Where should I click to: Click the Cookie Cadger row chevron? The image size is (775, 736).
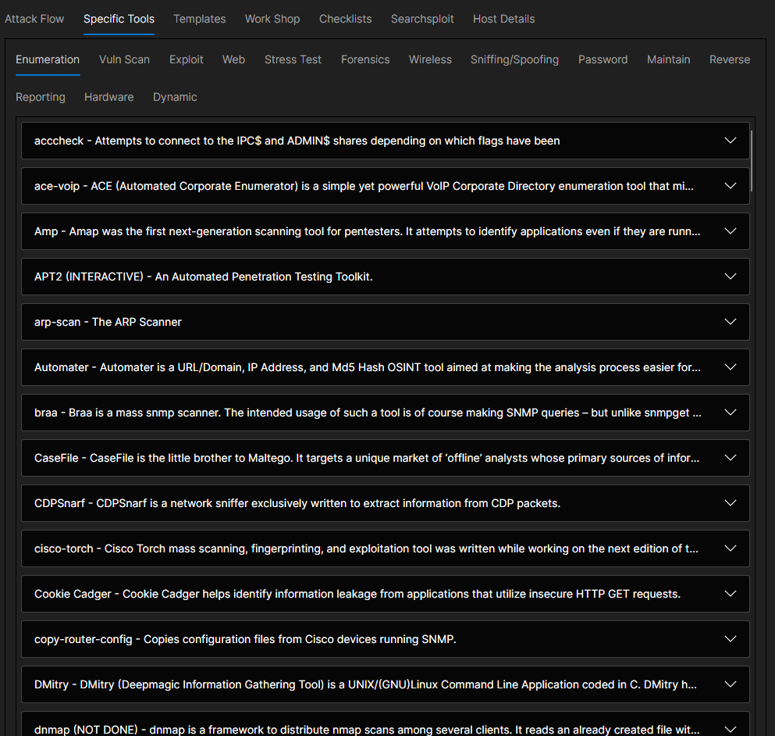(x=731, y=594)
